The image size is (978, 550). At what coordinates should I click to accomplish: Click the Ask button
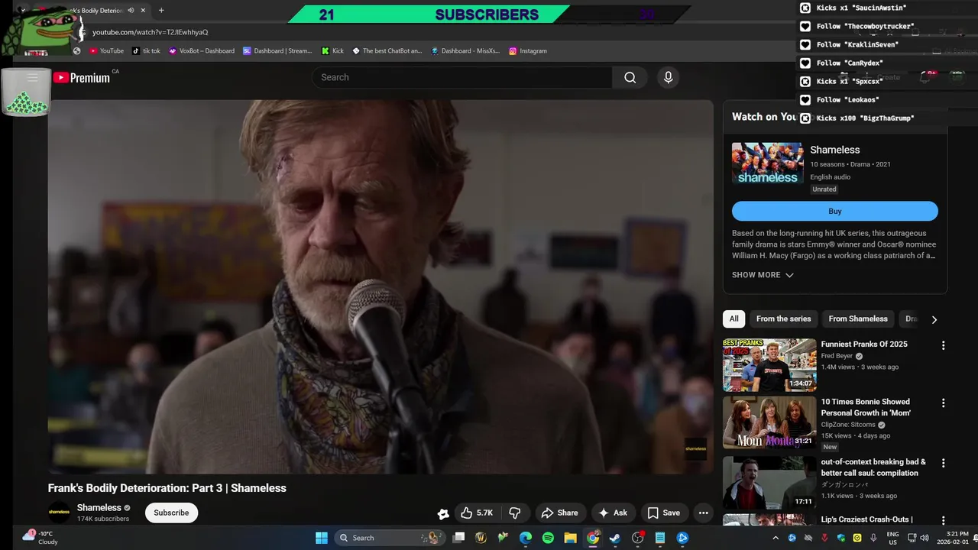pos(613,513)
